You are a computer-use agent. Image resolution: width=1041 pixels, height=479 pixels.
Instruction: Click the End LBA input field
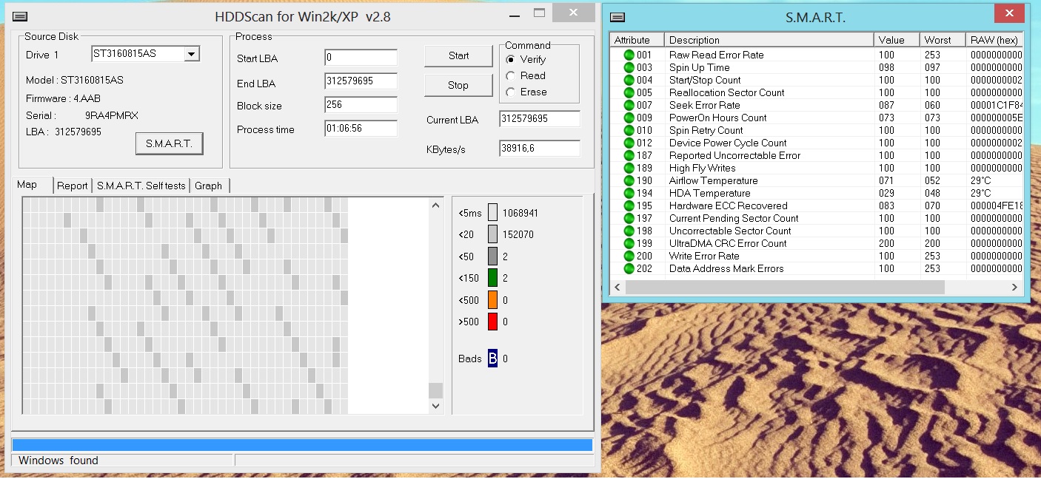tap(361, 81)
